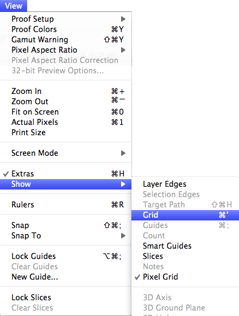
Task: Select Zoom Out menu item
Action: (x=66, y=102)
